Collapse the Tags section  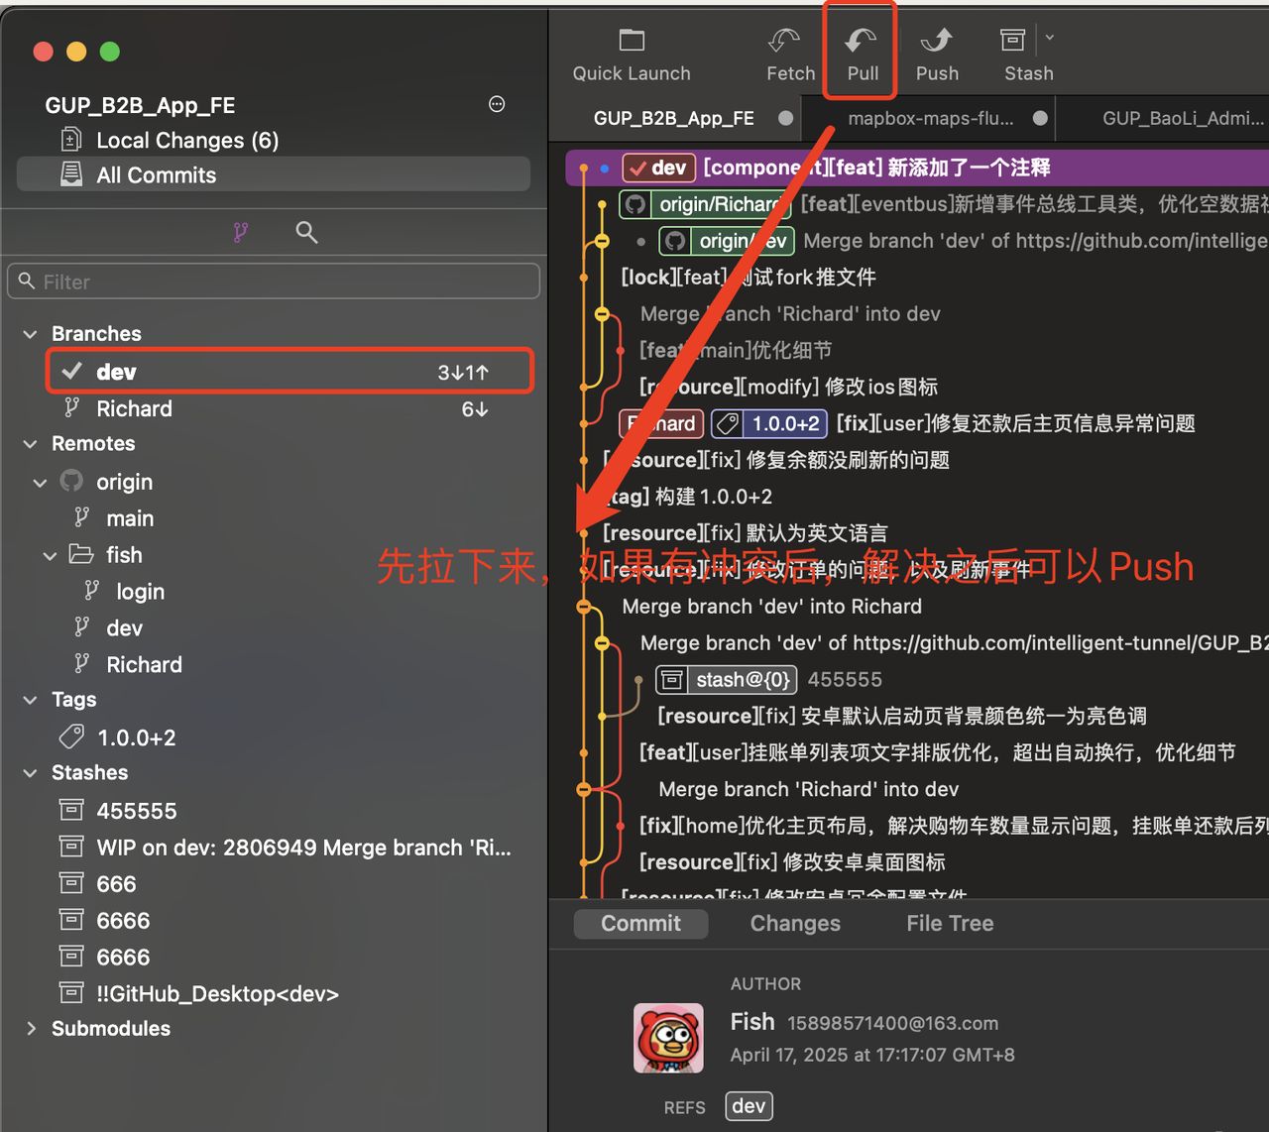click(31, 700)
